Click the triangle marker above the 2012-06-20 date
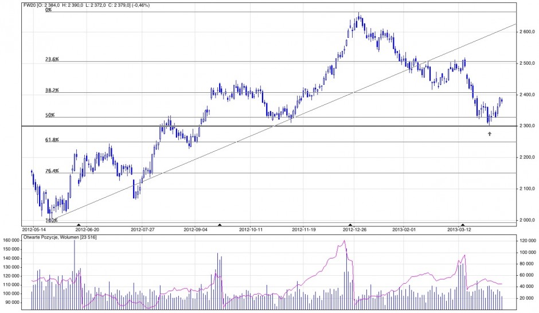539x313 pixels. (x=79, y=225)
